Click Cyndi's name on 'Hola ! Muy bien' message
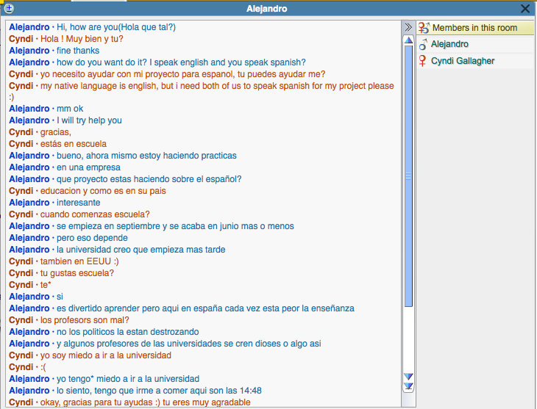 tap(21, 39)
